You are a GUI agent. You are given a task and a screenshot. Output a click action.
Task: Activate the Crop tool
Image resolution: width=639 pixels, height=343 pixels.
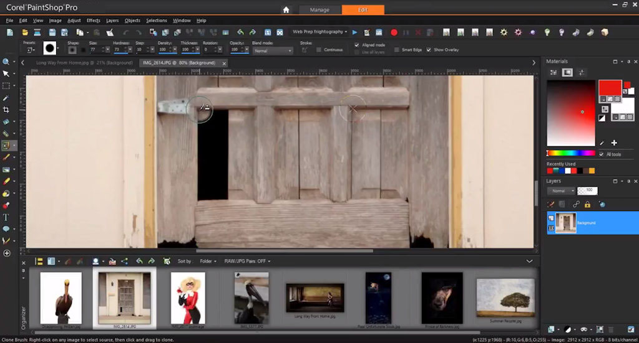pyautogui.click(x=6, y=110)
